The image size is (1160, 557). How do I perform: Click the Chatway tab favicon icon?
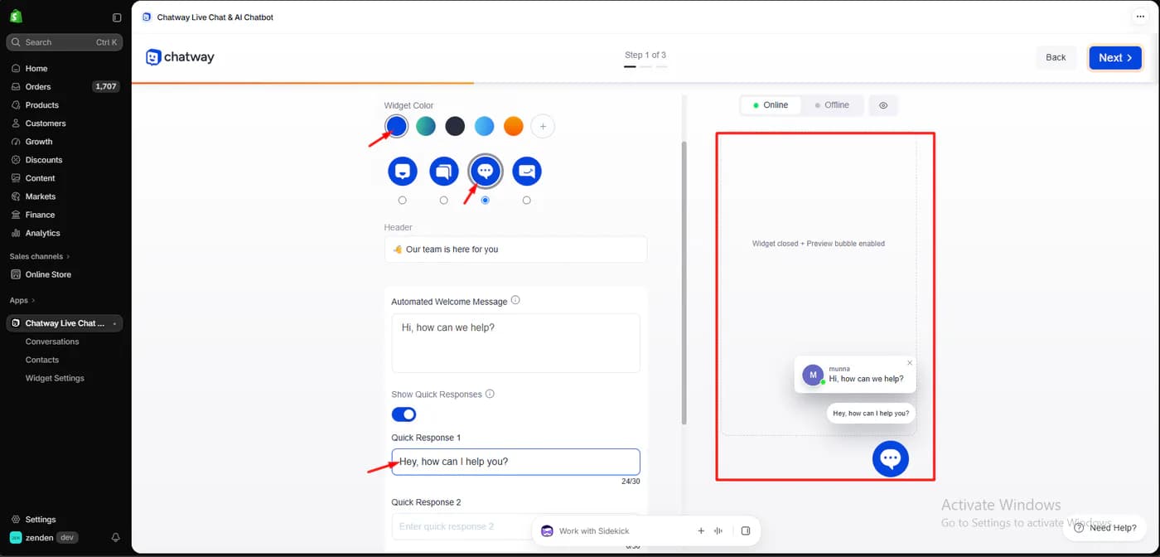click(147, 17)
